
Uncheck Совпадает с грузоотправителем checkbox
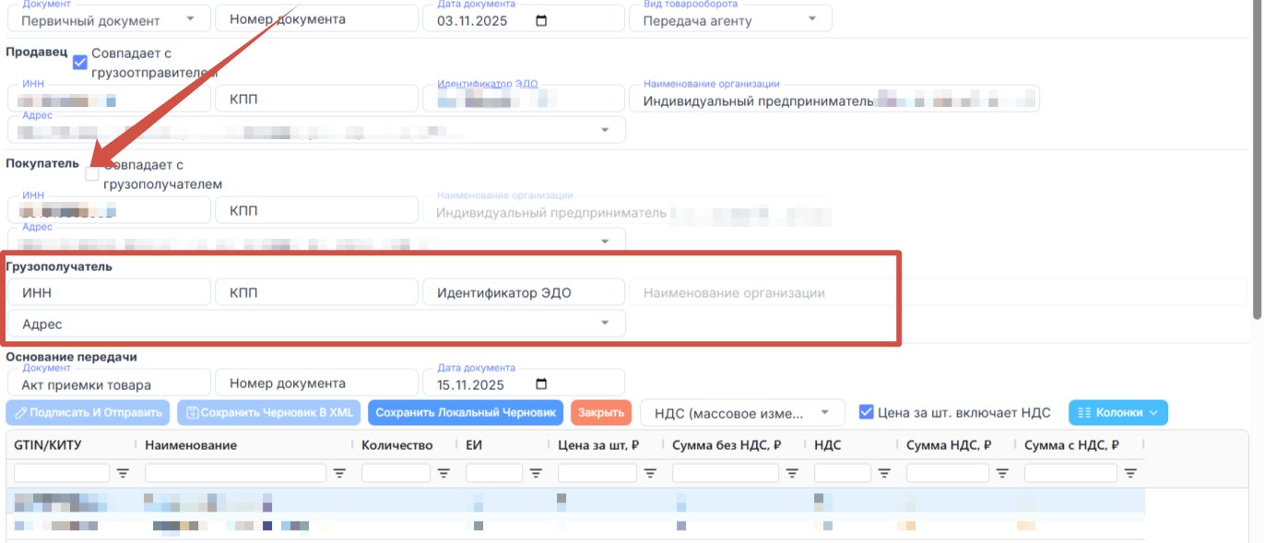tap(80, 63)
